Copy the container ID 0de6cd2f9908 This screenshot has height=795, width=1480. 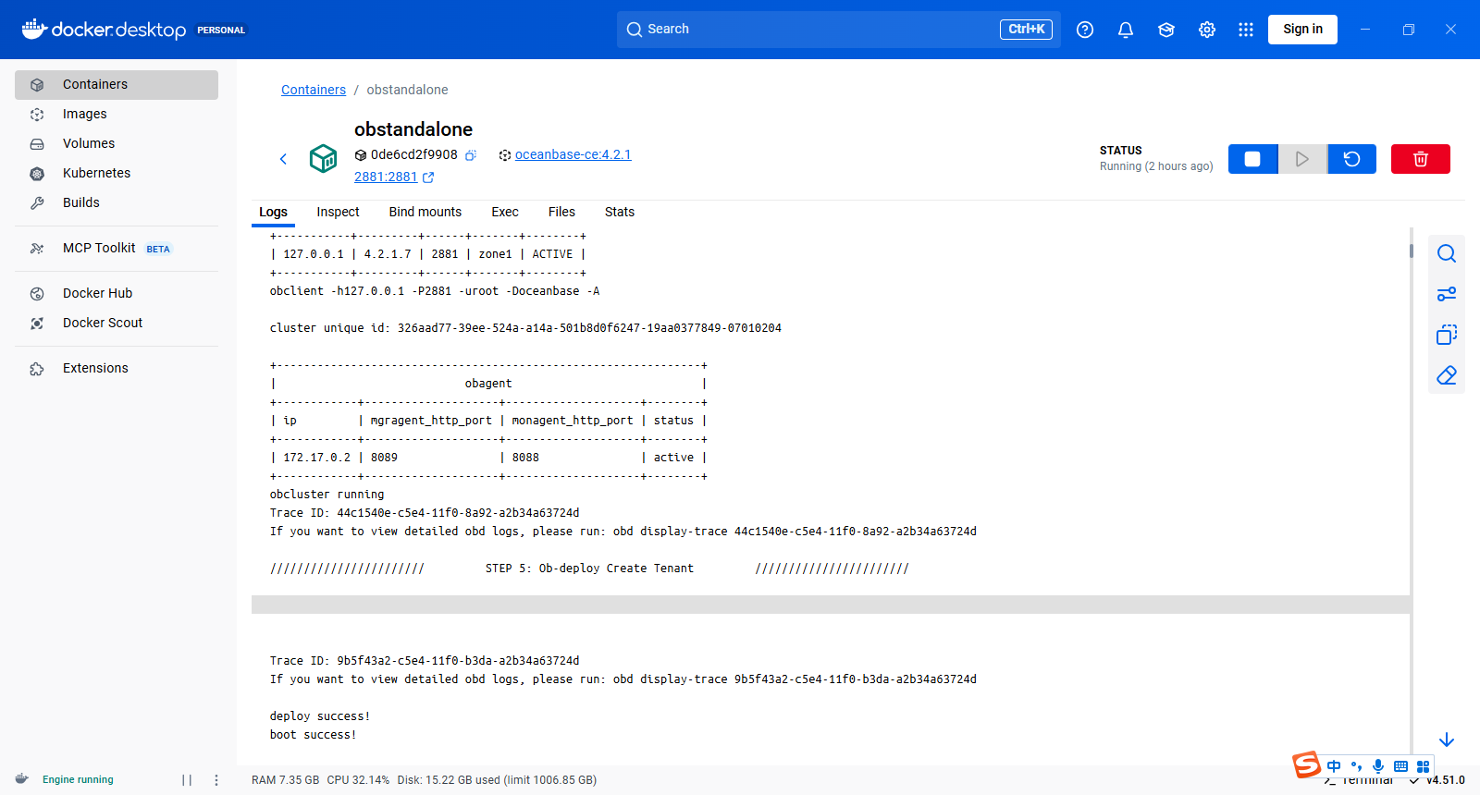click(471, 155)
